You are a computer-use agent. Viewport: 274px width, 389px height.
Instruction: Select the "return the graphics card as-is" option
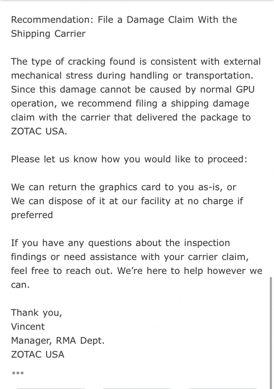point(124,187)
